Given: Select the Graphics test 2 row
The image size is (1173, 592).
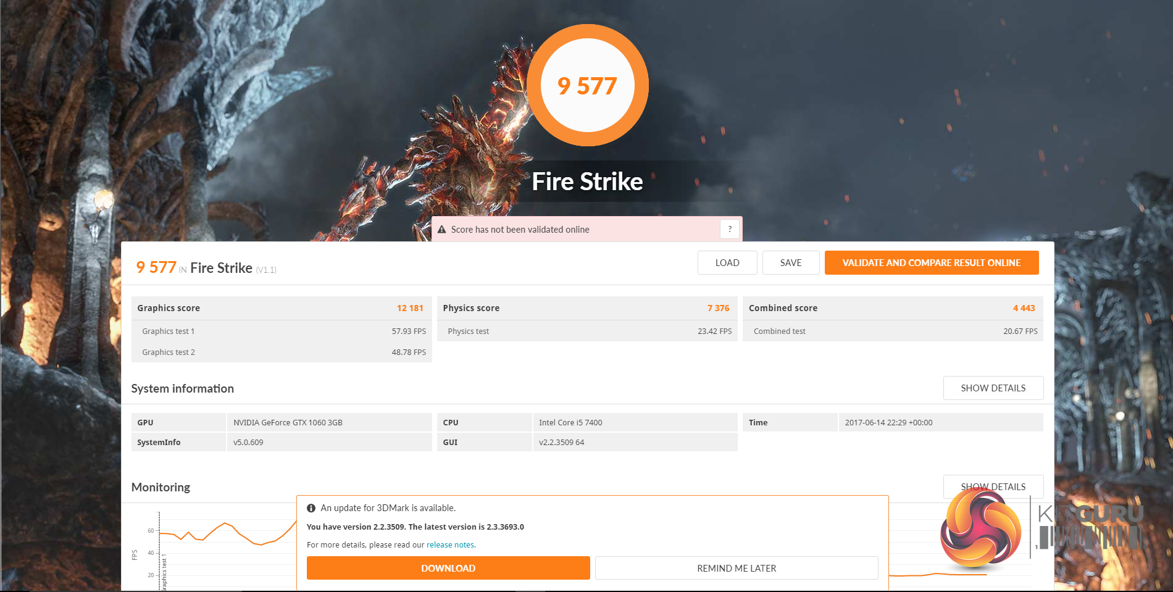Looking at the screenshot, I should pos(282,352).
